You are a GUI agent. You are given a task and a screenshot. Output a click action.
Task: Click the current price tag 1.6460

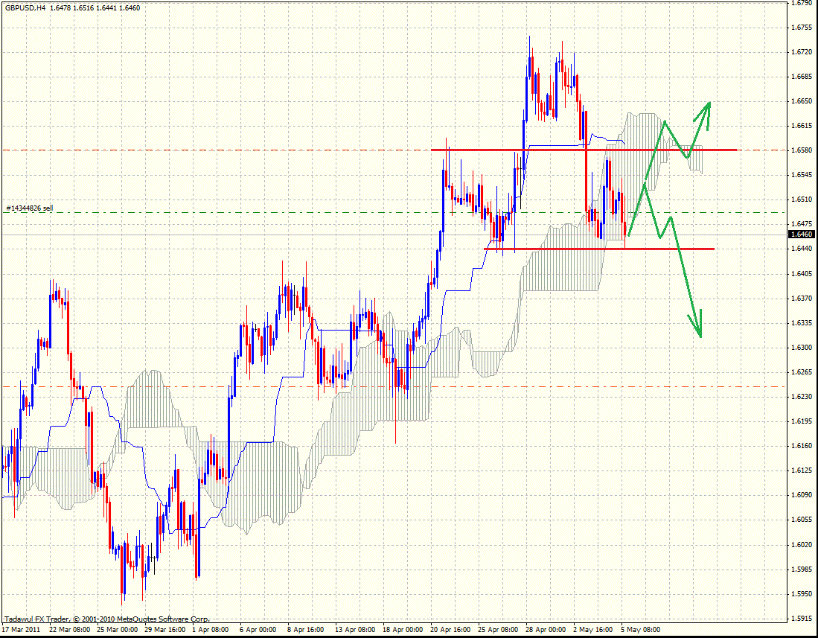coord(802,235)
